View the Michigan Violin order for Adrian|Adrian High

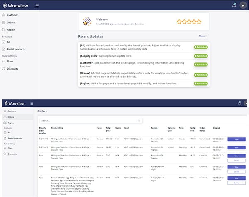(x=237, y=167)
